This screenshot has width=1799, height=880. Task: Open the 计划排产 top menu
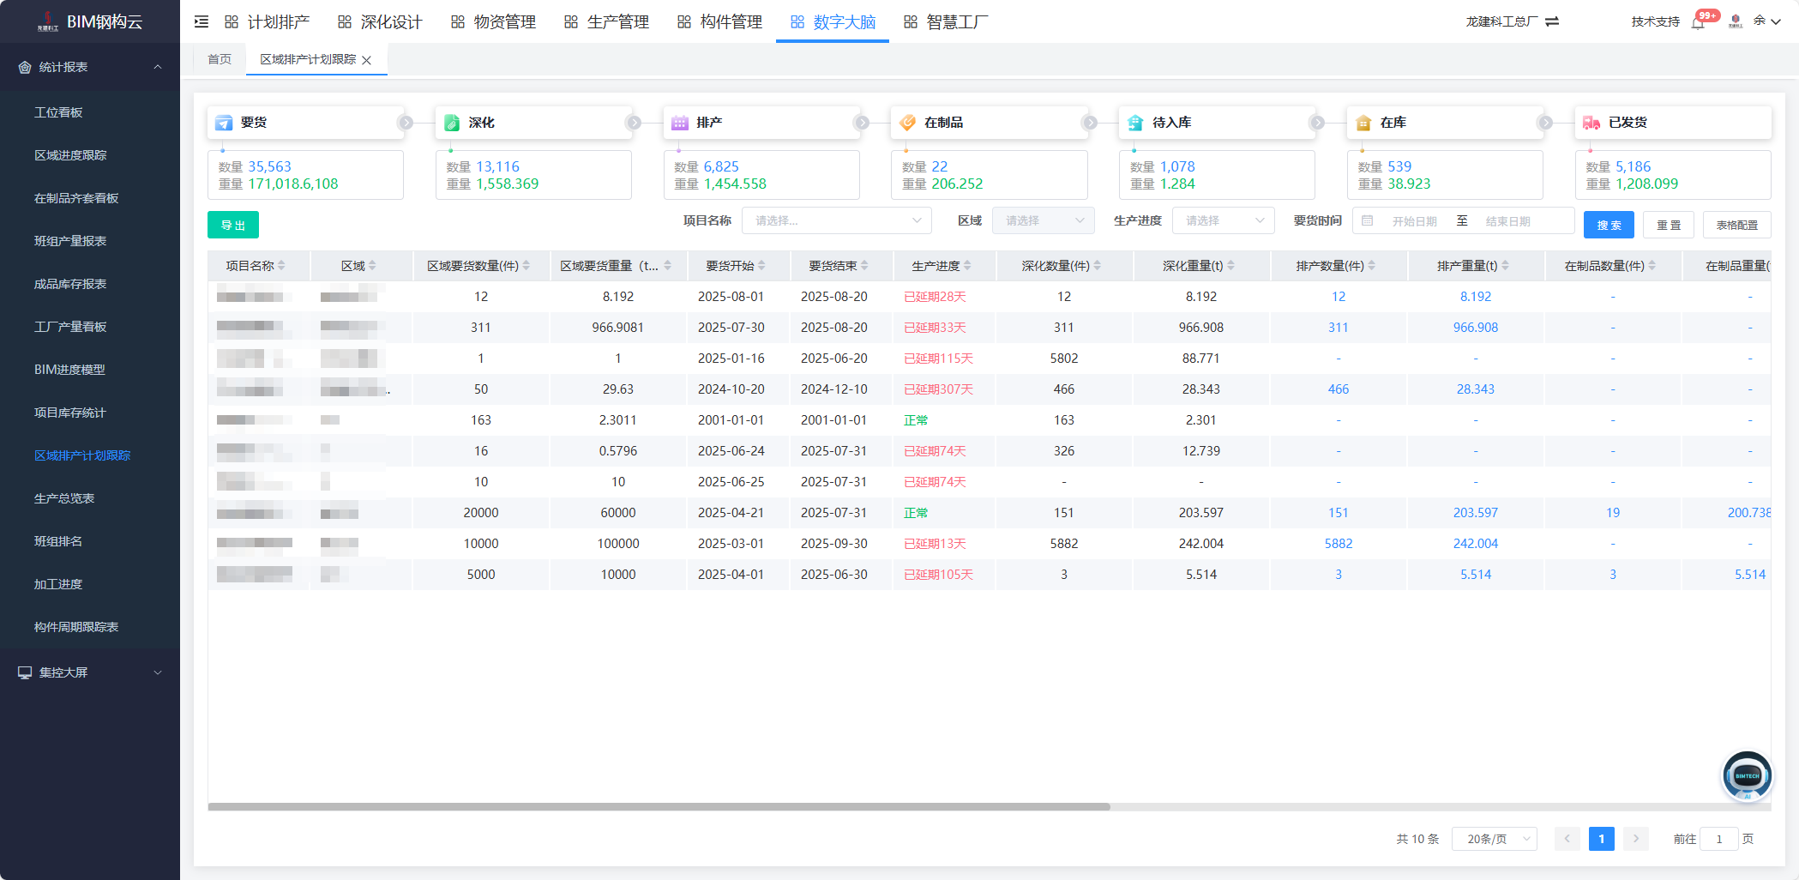tap(267, 21)
